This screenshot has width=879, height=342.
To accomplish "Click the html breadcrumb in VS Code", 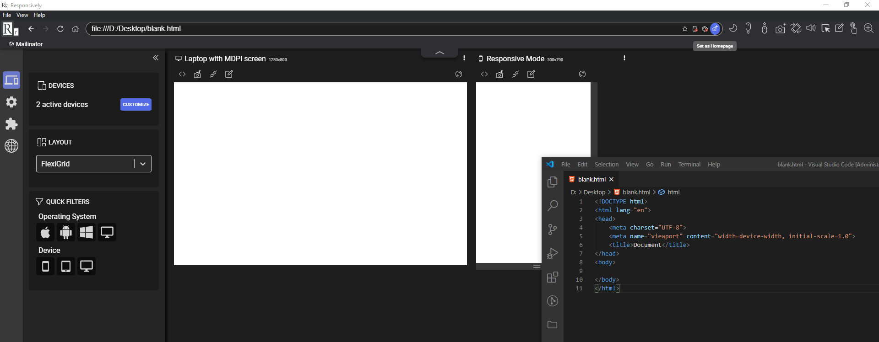I will click(673, 192).
